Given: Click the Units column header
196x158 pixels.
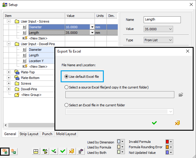Looking at the screenshot, I should (x=101, y=16).
